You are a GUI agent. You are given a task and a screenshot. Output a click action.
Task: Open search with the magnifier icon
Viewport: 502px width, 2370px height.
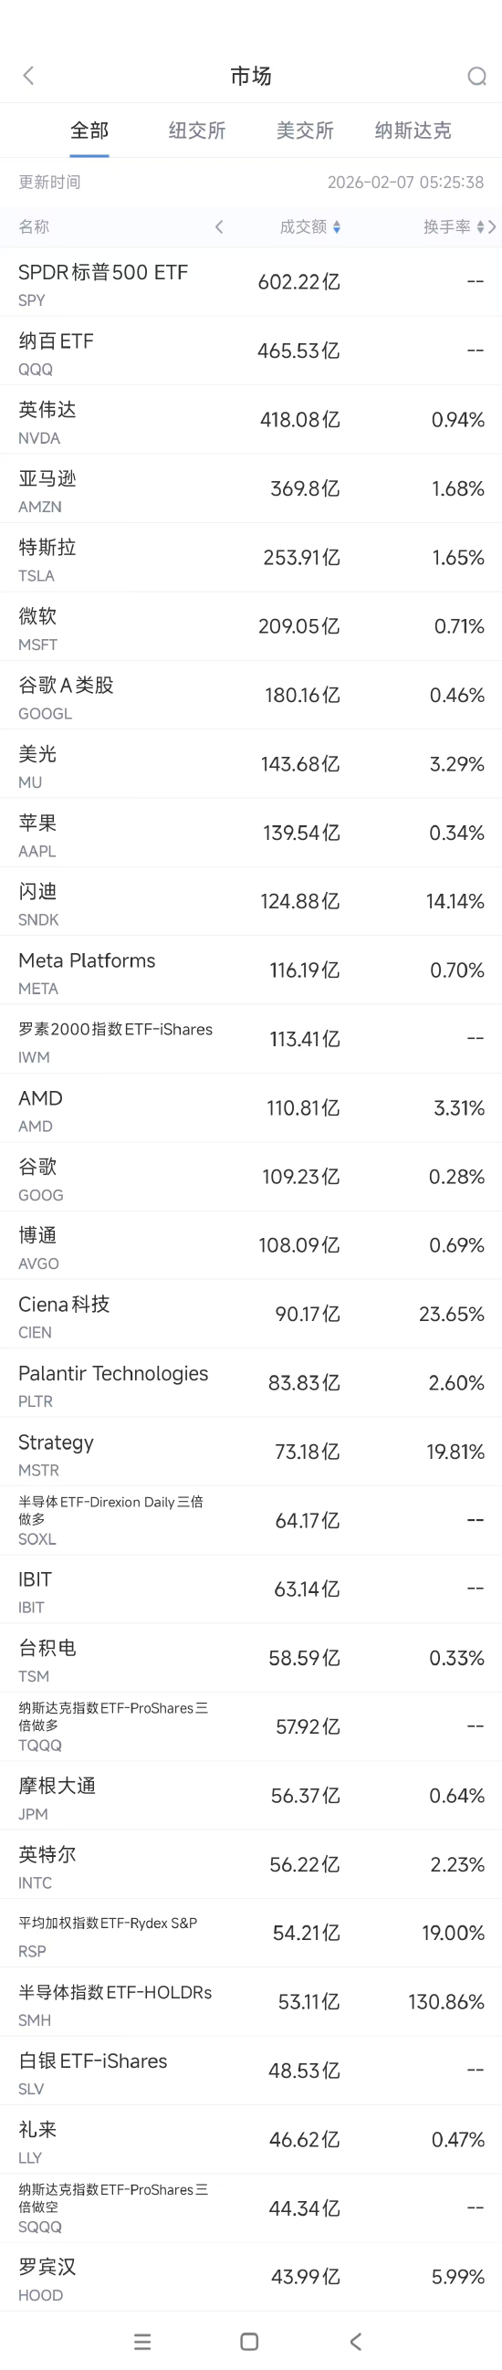476,76
